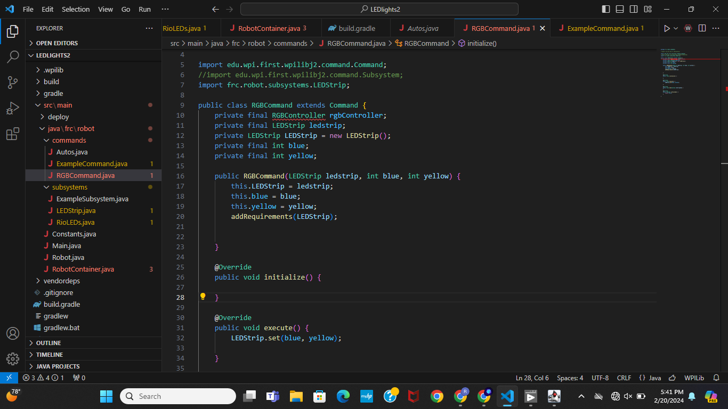Open Robot.java in the explorer tree

click(x=94, y=257)
